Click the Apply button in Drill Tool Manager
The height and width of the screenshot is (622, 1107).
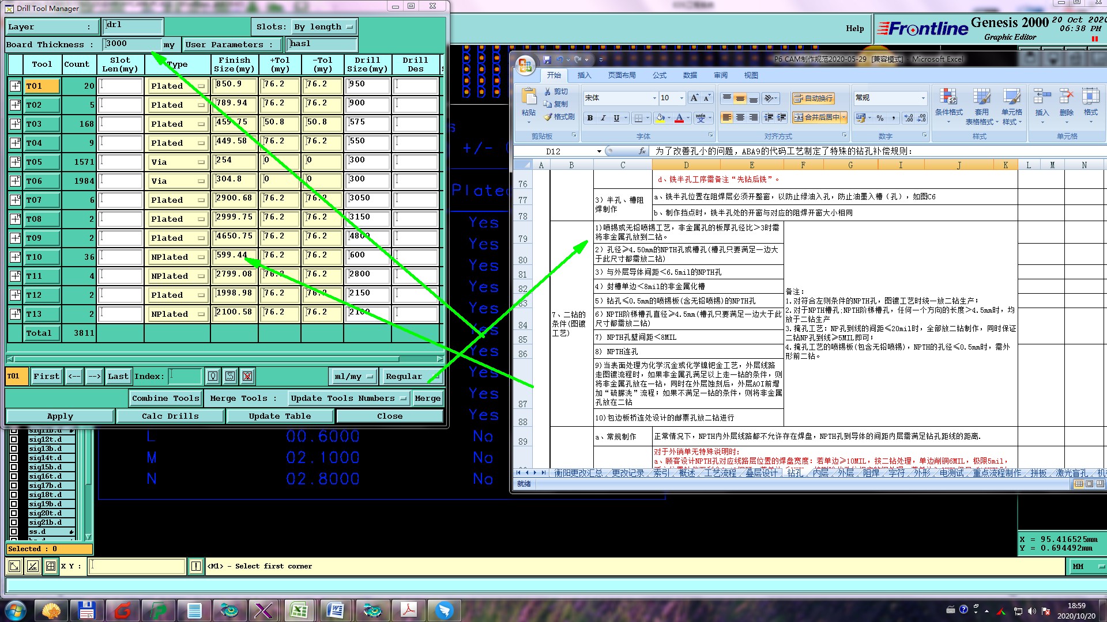(60, 416)
